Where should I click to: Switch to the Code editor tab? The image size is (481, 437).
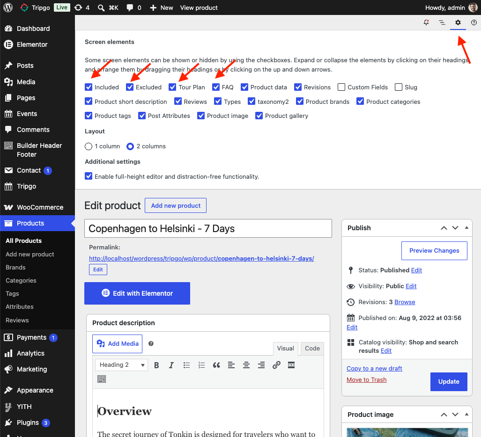point(312,349)
